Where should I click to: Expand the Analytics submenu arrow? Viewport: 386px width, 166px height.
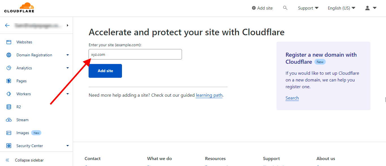pos(68,68)
